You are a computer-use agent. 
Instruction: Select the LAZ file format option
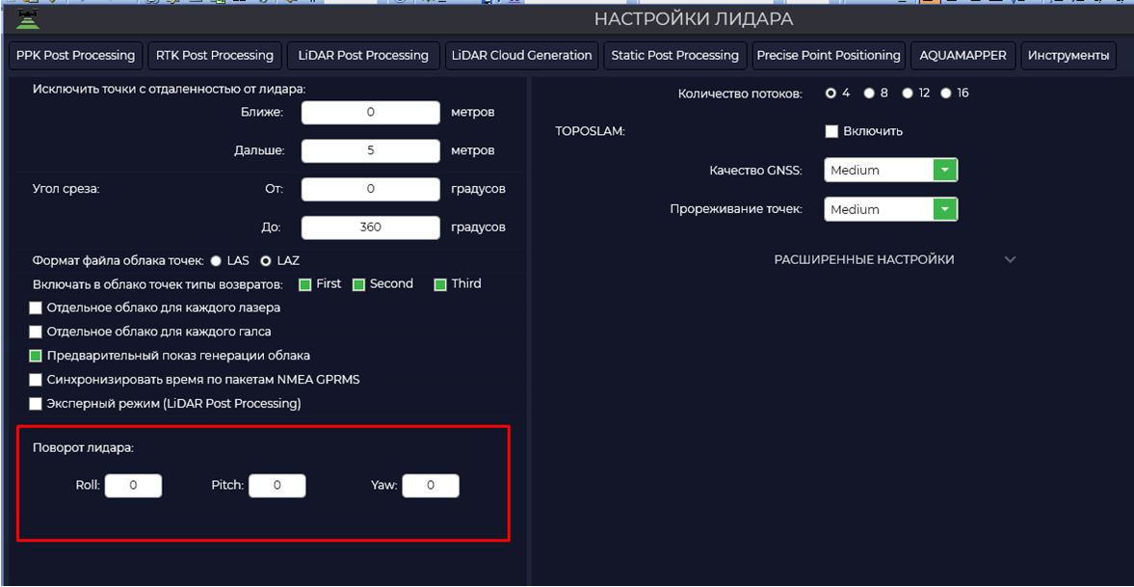(x=265, y=260)
